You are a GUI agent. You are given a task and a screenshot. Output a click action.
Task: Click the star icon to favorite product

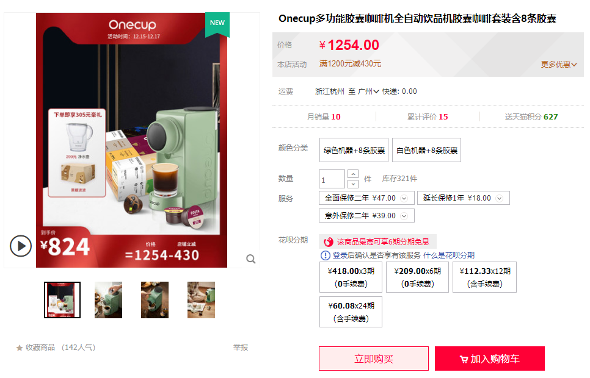[x=20, y=348]
